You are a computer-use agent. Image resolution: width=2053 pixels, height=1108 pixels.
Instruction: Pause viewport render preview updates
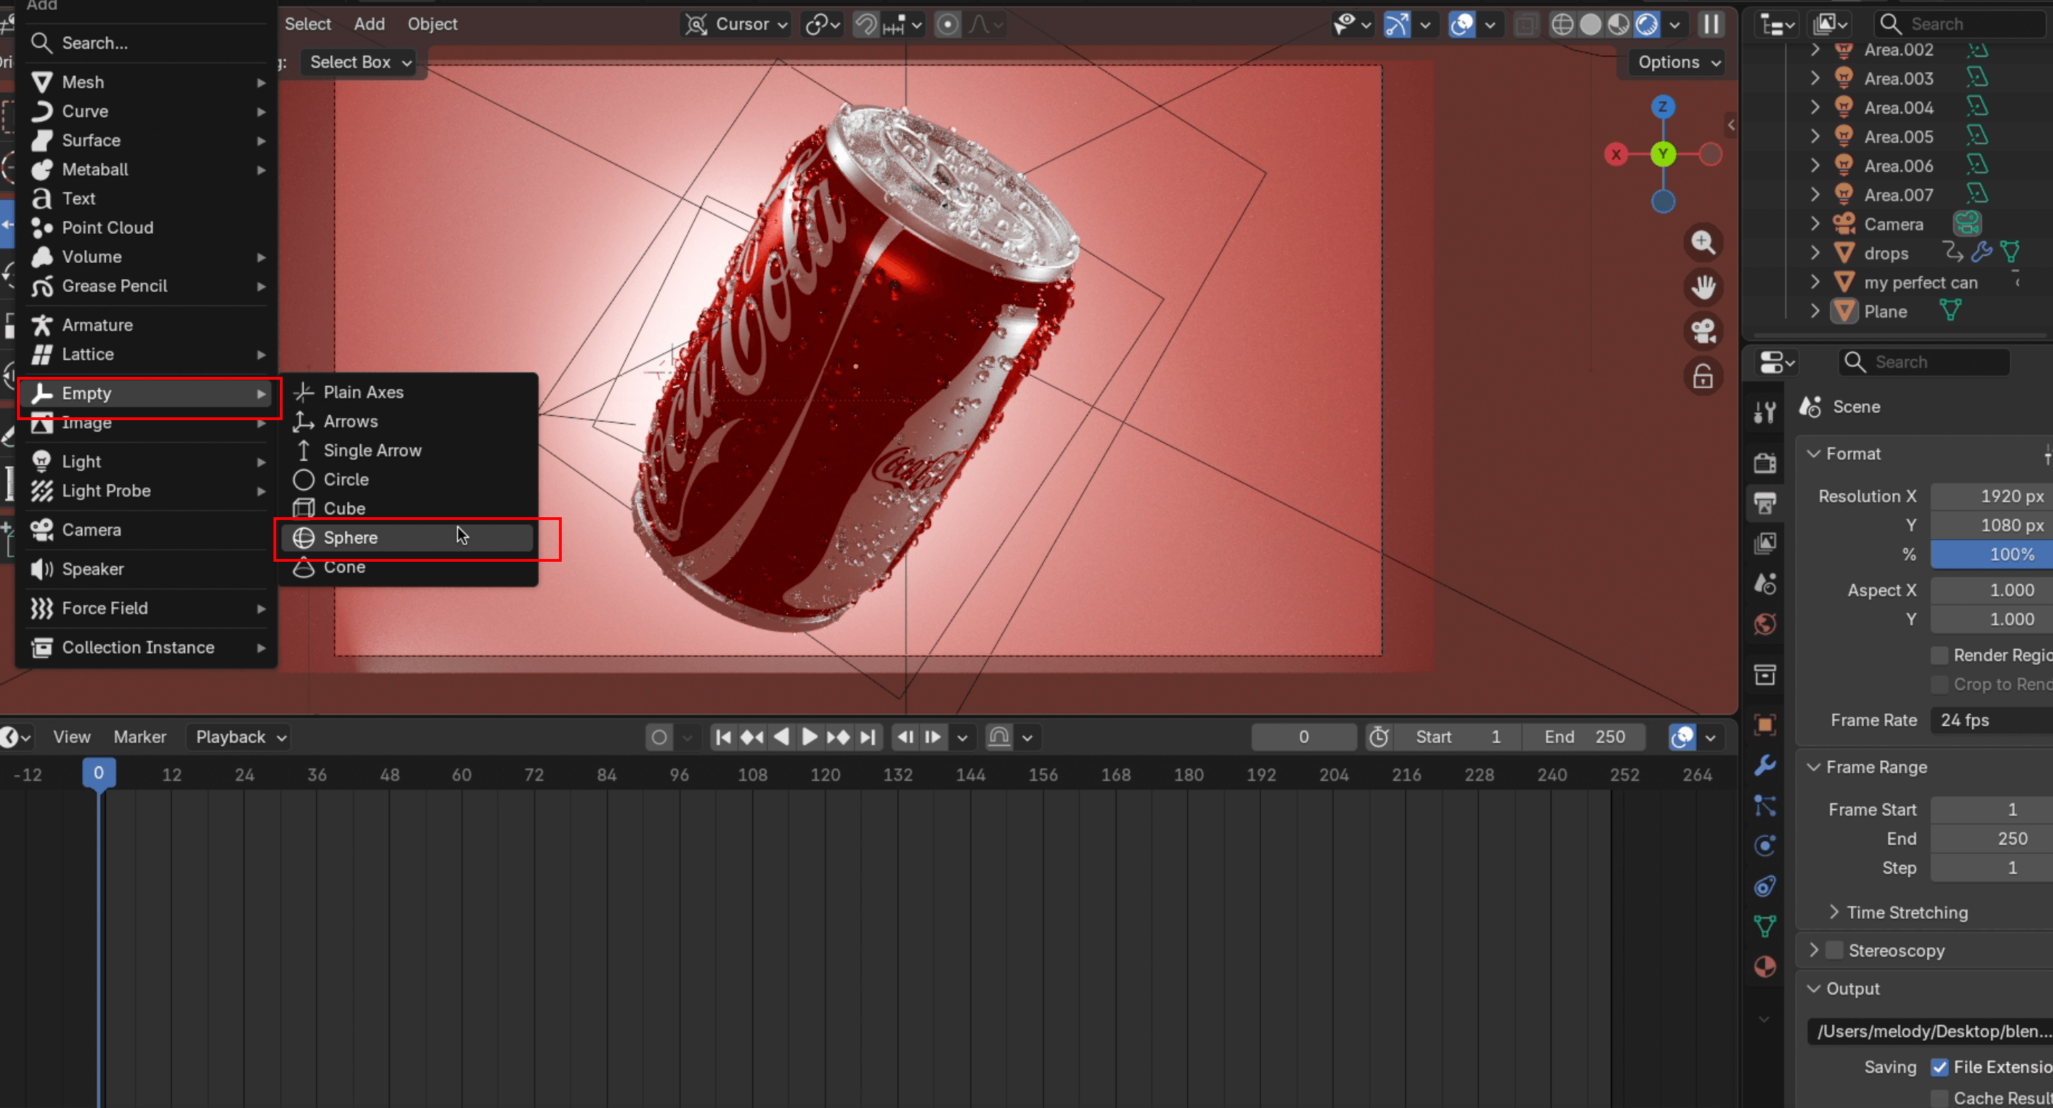click(x=1711, y=25)
